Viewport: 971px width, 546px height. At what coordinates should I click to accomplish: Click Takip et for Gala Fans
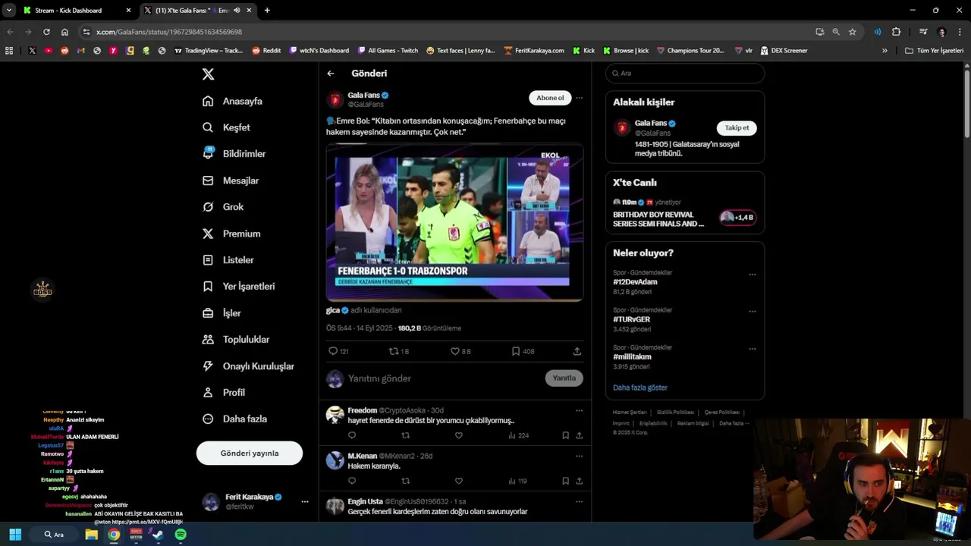point(737,127)
